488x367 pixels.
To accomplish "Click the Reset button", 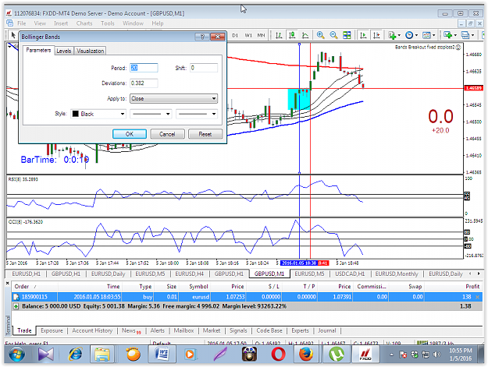I will (205, 134).
